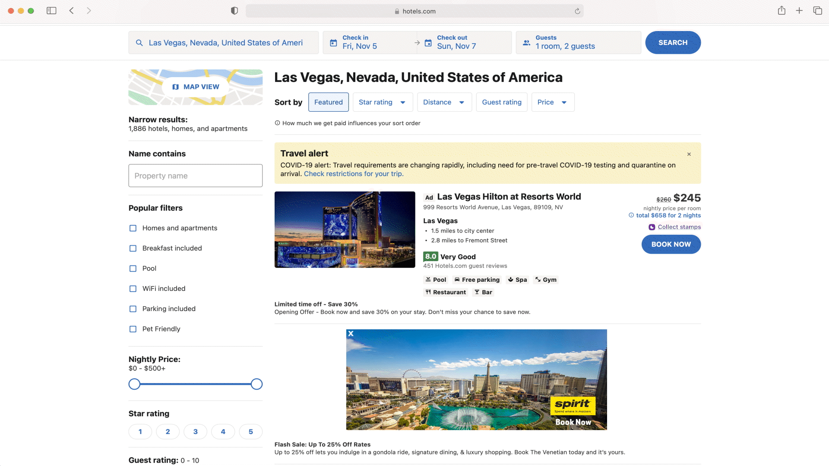Viewport: 829px width, 466px height.
Task: Enable the Breakfast included filter
Action: pos(133,249)
